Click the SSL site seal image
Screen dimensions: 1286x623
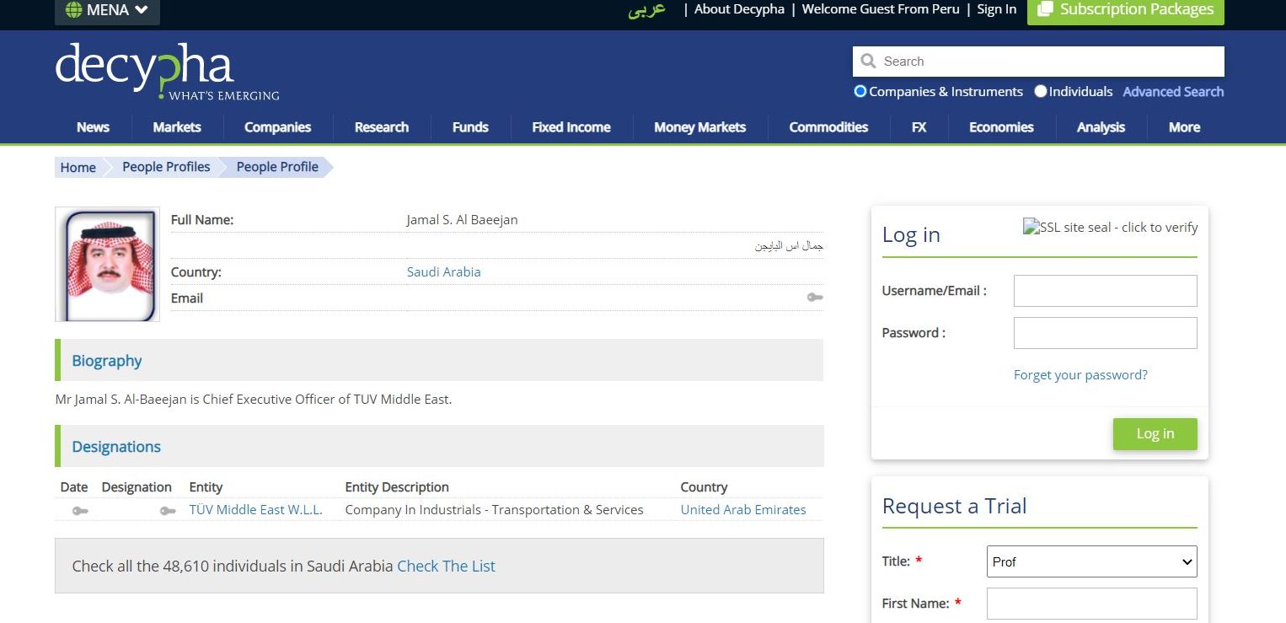(x=1109, y=227)
